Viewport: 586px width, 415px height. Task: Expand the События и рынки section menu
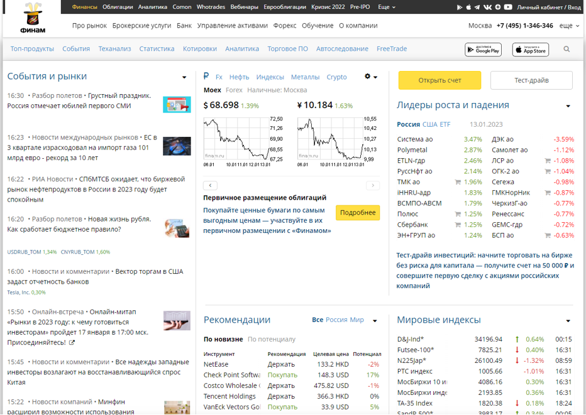pyautogui.click(x=184, y=77)
